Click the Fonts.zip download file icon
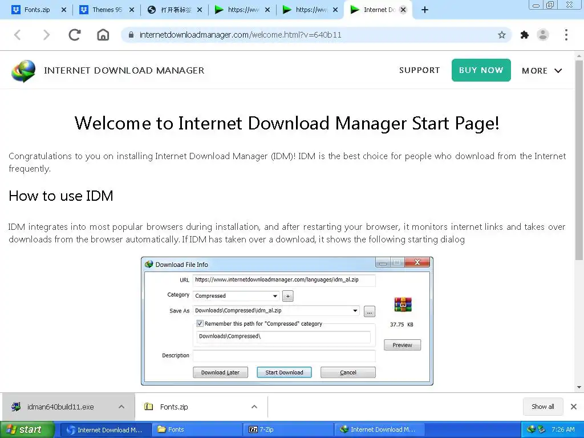The width and height of the screenshot is (584, 438). [149, 407]
